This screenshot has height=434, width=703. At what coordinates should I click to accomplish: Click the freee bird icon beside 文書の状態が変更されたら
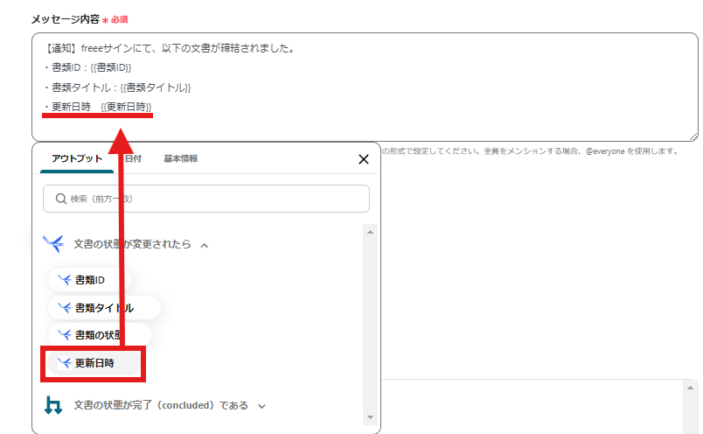pos(54,244)
